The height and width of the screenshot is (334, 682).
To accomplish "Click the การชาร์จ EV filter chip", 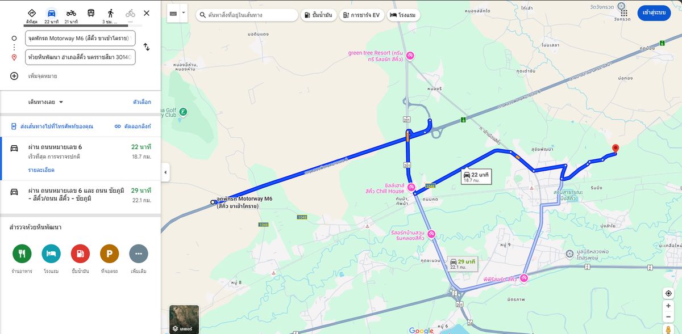I will point(361,15).
